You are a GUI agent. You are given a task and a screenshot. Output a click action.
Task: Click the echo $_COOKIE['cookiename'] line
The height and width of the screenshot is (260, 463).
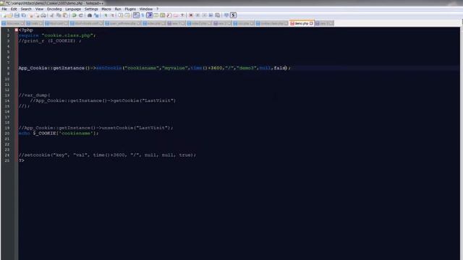click(x=58, y=134)
